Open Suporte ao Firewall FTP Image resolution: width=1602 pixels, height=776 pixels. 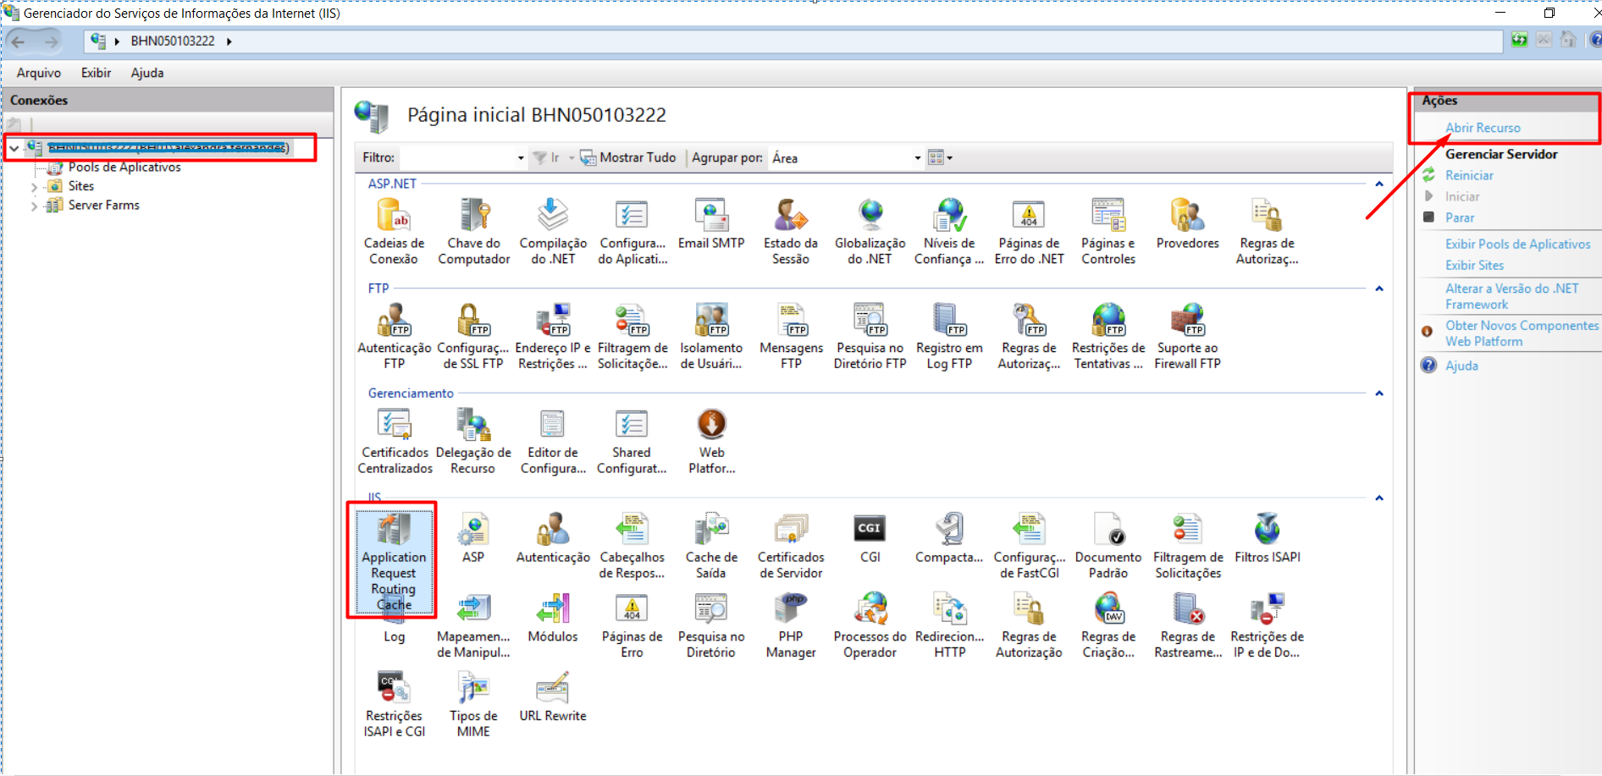click(1188, 337)
